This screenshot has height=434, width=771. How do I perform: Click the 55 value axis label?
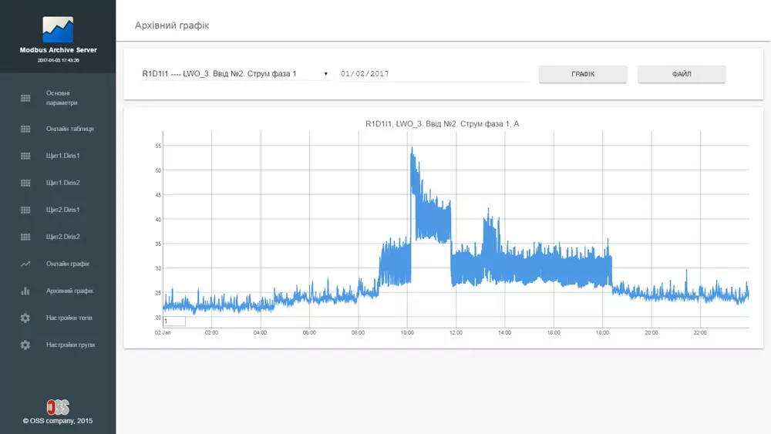(x=158, y=146)
